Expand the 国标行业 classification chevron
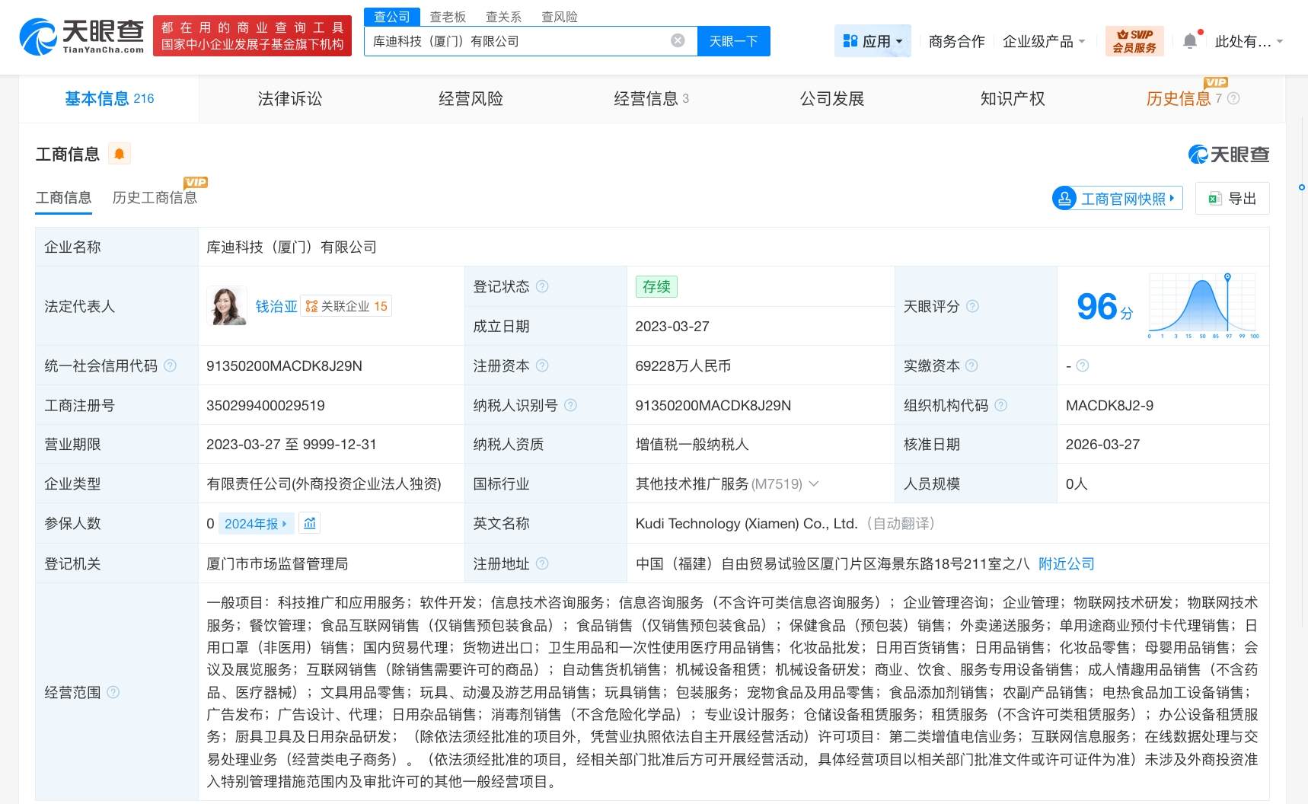Screen dimensions: 1308x804 pyautogui.click(x=814, y=484)
